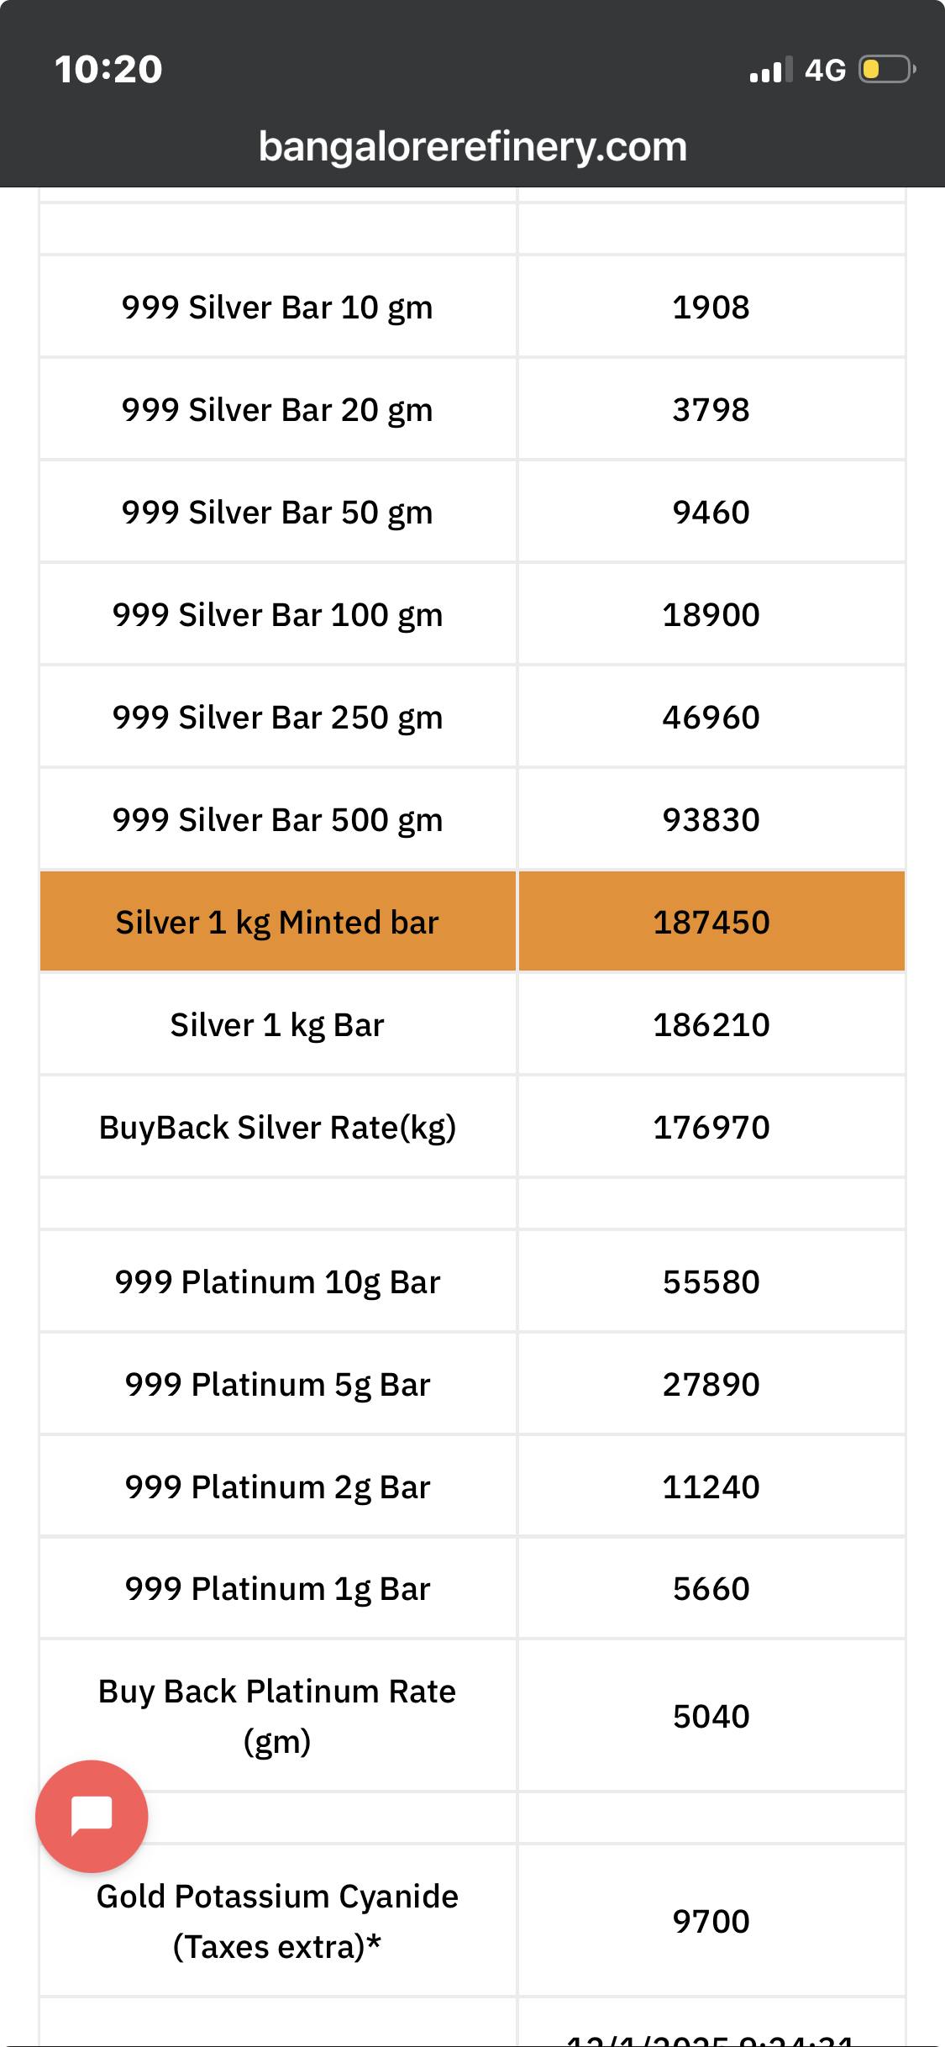This screenshot has width=945, height=2047.
Task: Tap the battery icon in status bar
Action: 885,70
